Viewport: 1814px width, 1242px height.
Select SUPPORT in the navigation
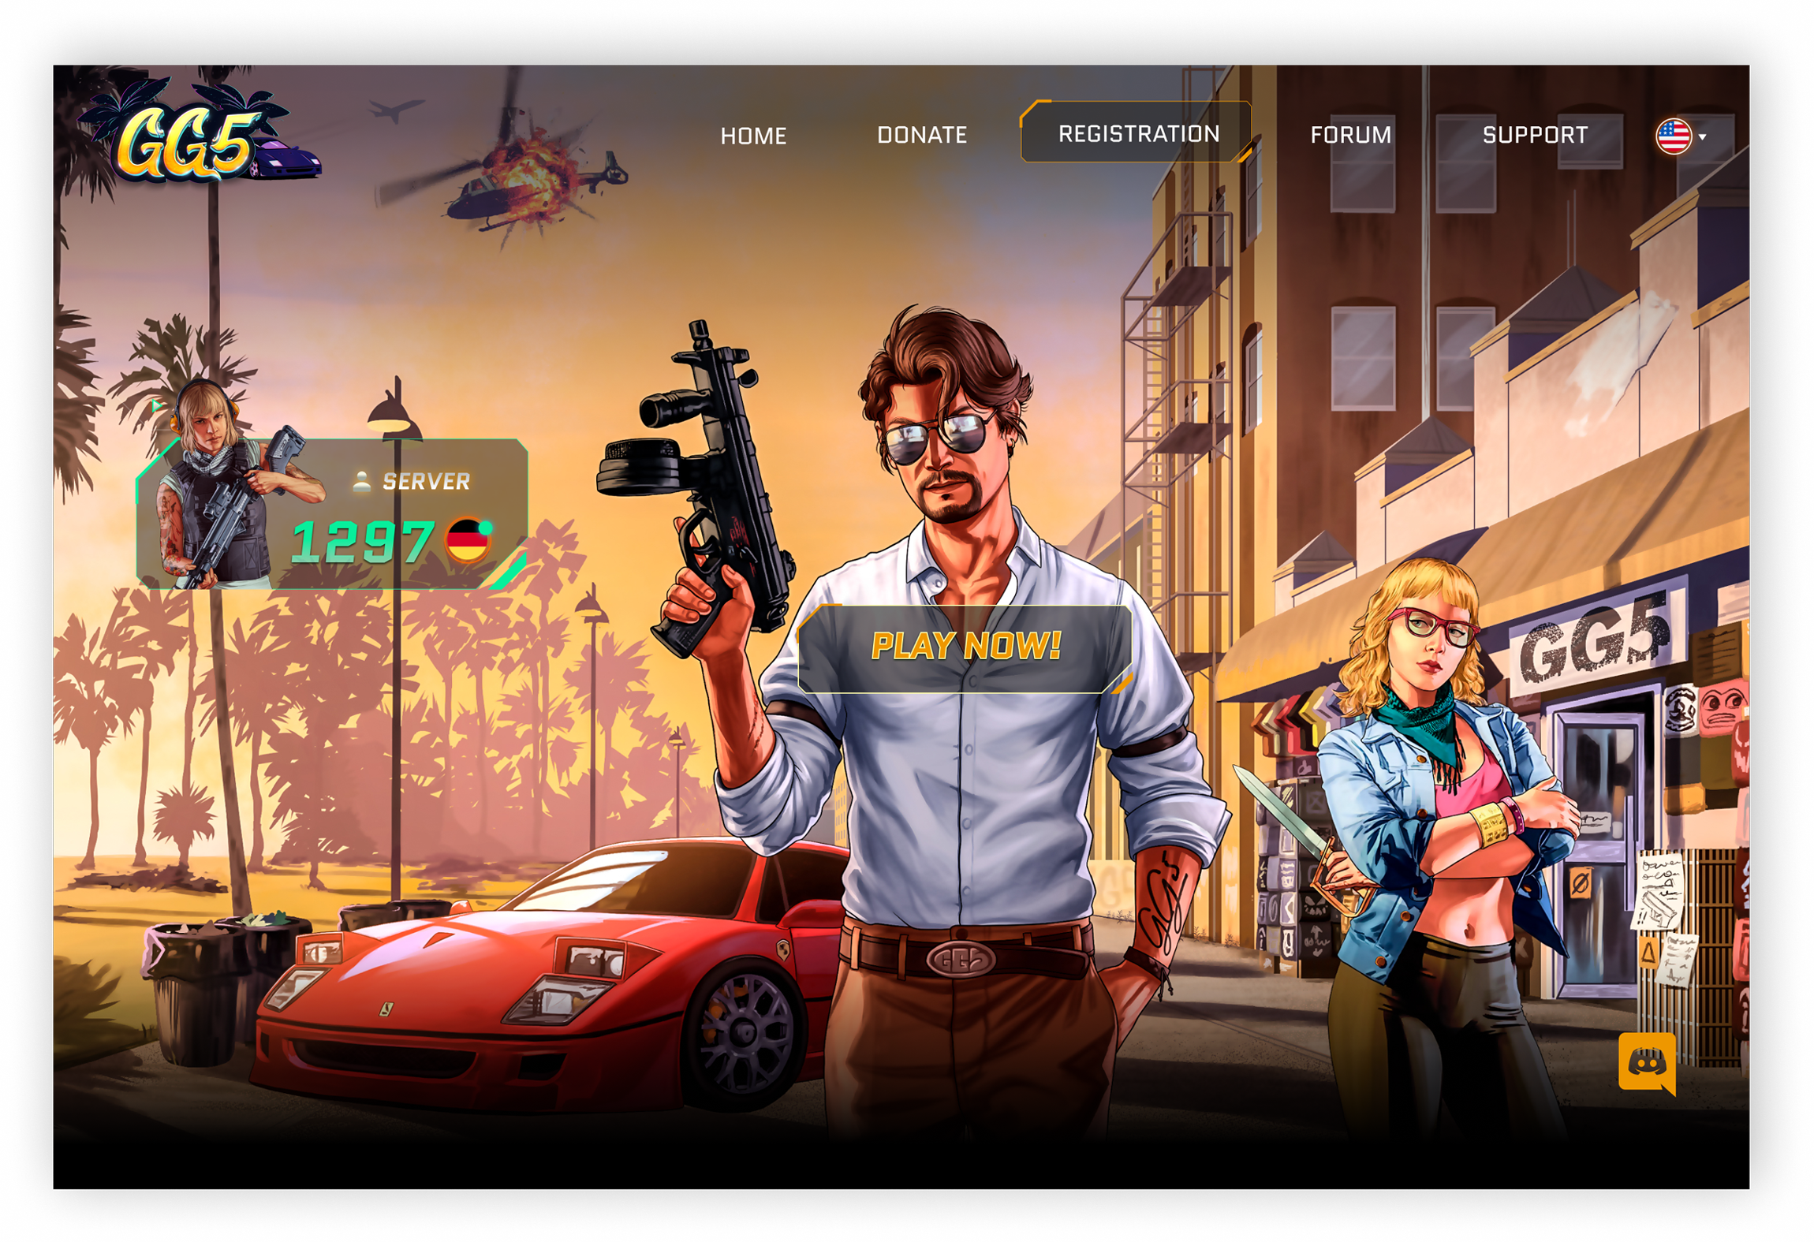pyautogui.click(x=1535, y=135)
